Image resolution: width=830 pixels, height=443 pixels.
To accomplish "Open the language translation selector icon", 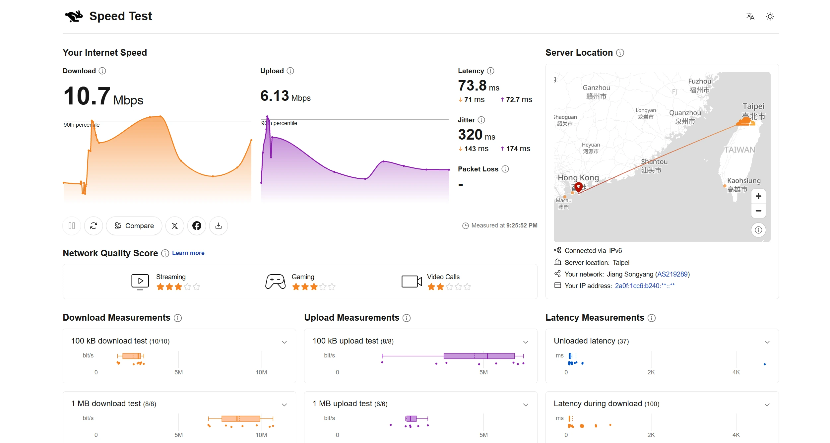I will pos(750,16).
